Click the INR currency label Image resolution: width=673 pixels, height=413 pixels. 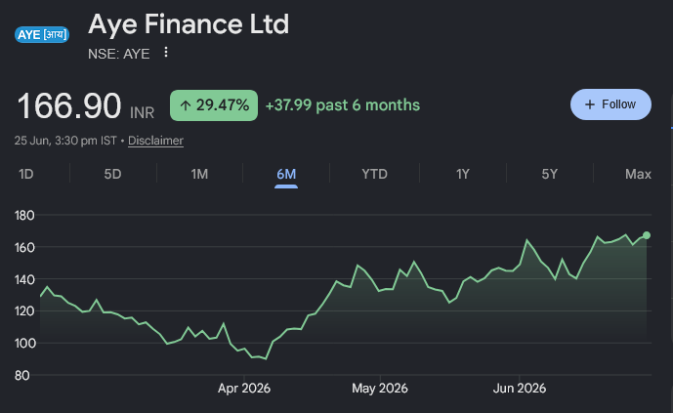(x=142, y=113)
